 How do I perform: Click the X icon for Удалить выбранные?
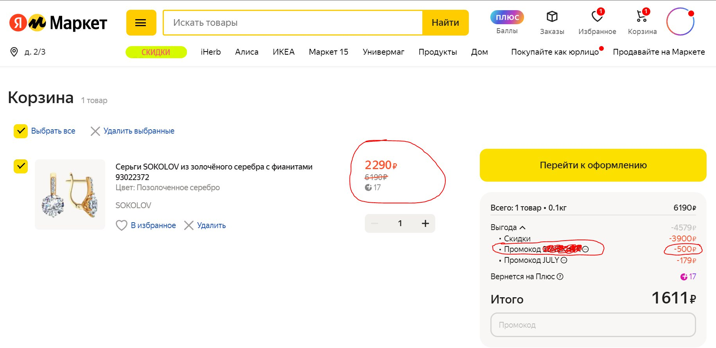point(95,131)
